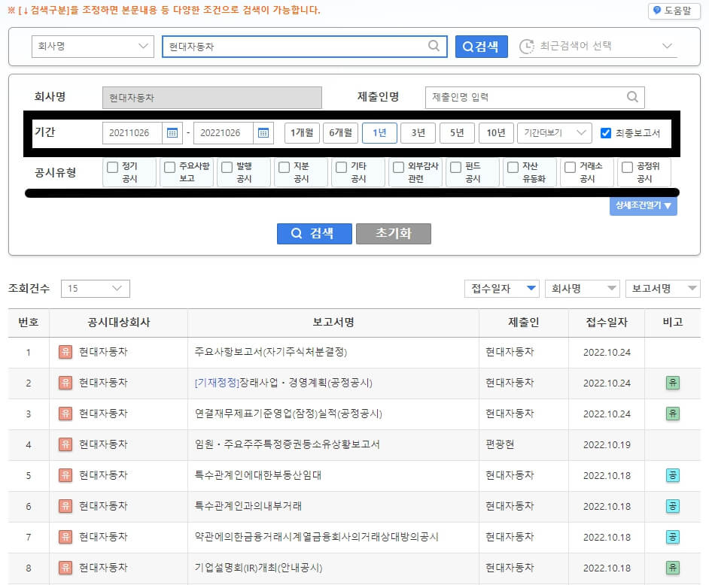Open 연결재무제표기준영업(잠정)실적 report

click(288, 414)
